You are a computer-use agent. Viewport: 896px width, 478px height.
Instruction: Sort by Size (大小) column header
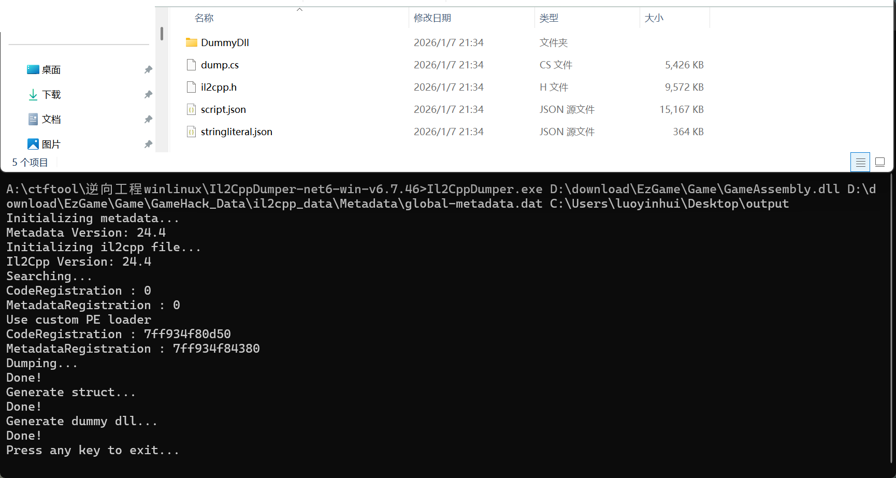click(654, 18)
